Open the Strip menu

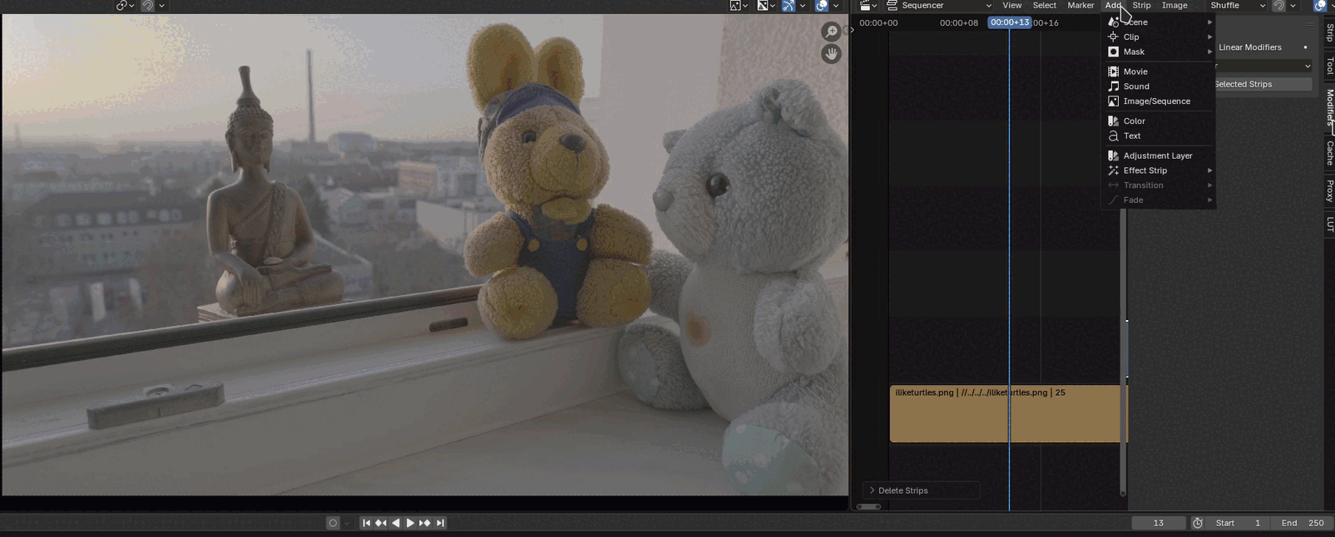coord(1141,6)
